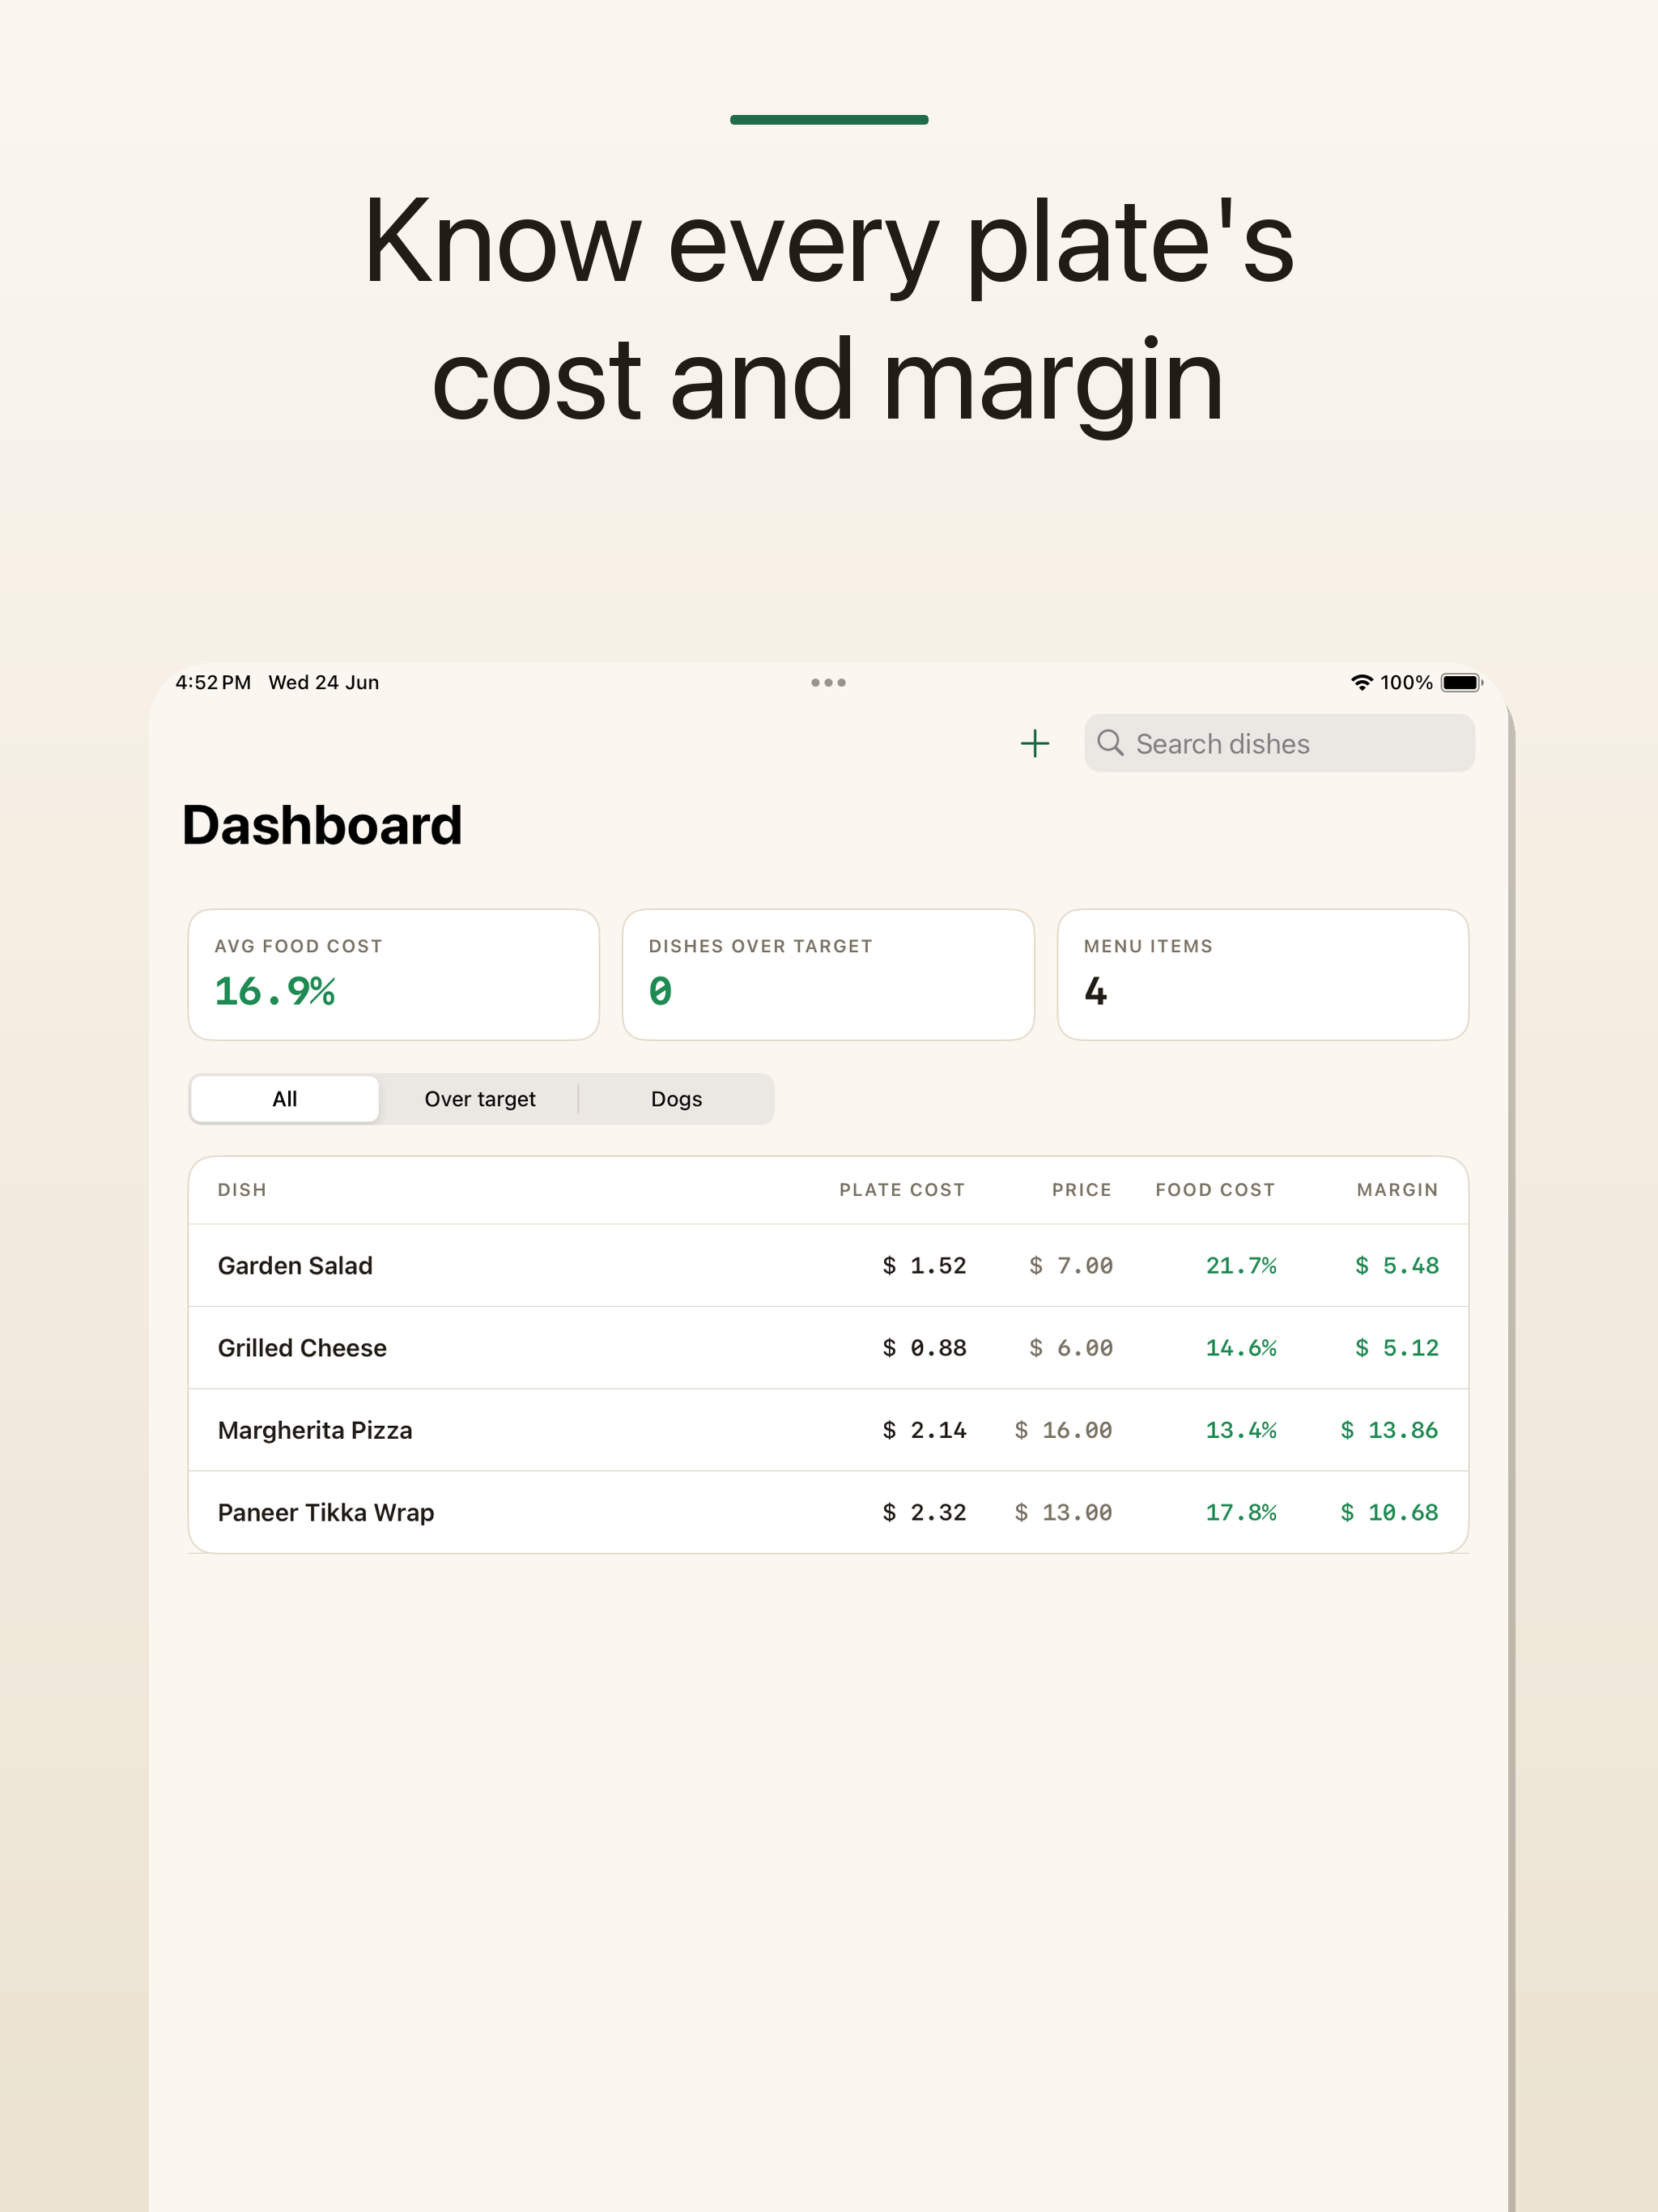Click the FOOD COST column header
The image size is (1658, 2212).
point(1216,1190)
